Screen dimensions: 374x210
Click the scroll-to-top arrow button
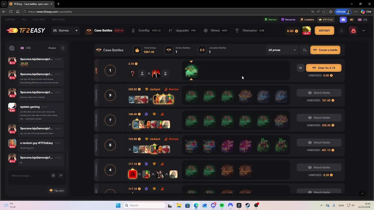362,193
